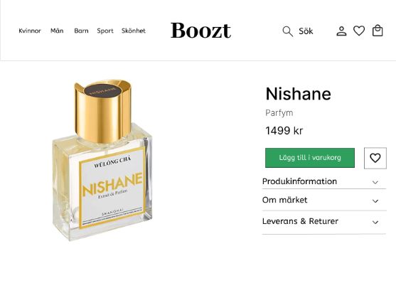396x283 pixels.
Task: Click the Nishane brand title link
Action: point(298,94)
